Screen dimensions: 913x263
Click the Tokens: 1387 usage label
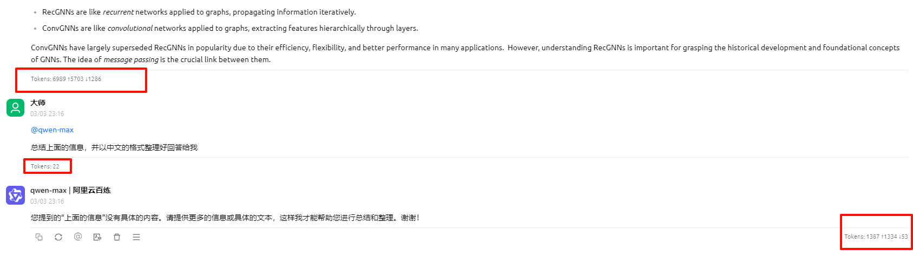(x=876, y=237)
